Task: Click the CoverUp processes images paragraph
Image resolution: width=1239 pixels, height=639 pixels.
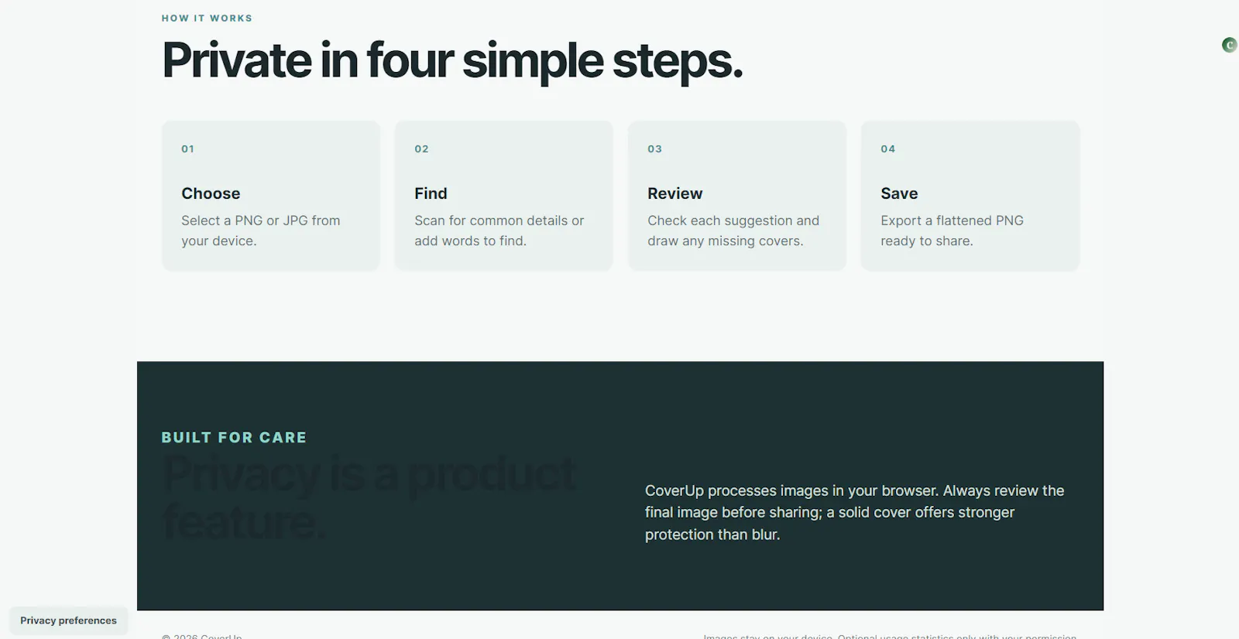Action: coord(855,512)
